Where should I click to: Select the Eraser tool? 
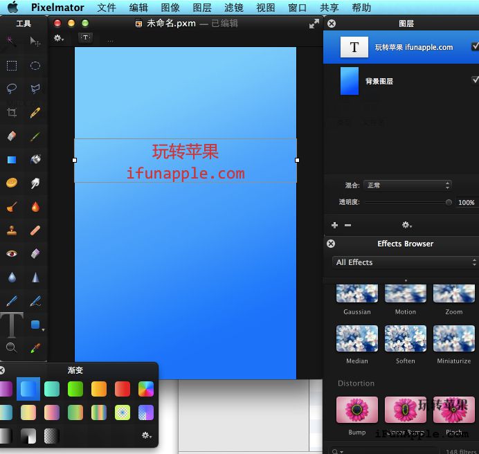pyautogui.click(x=12, y=136)
